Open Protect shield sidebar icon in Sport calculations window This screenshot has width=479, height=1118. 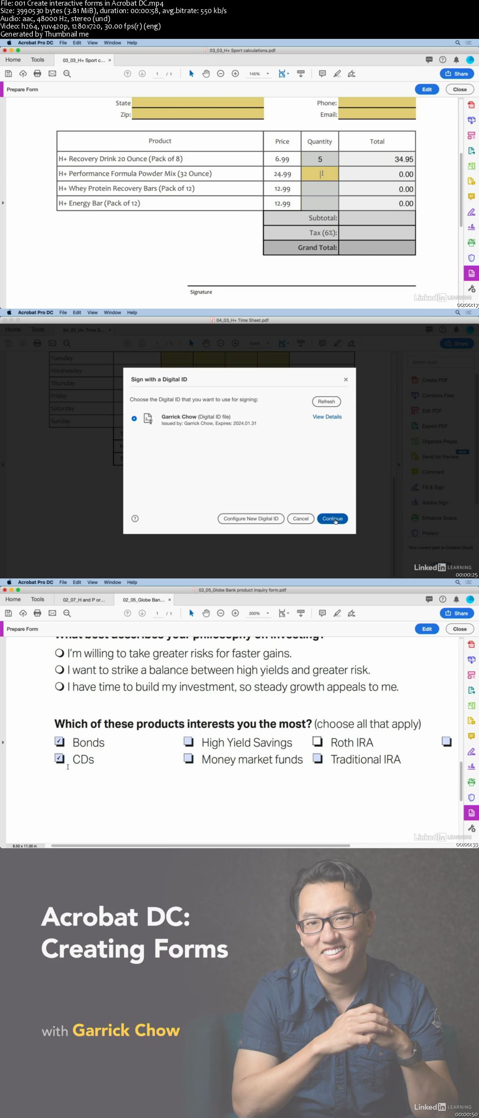tap(471, 258)
